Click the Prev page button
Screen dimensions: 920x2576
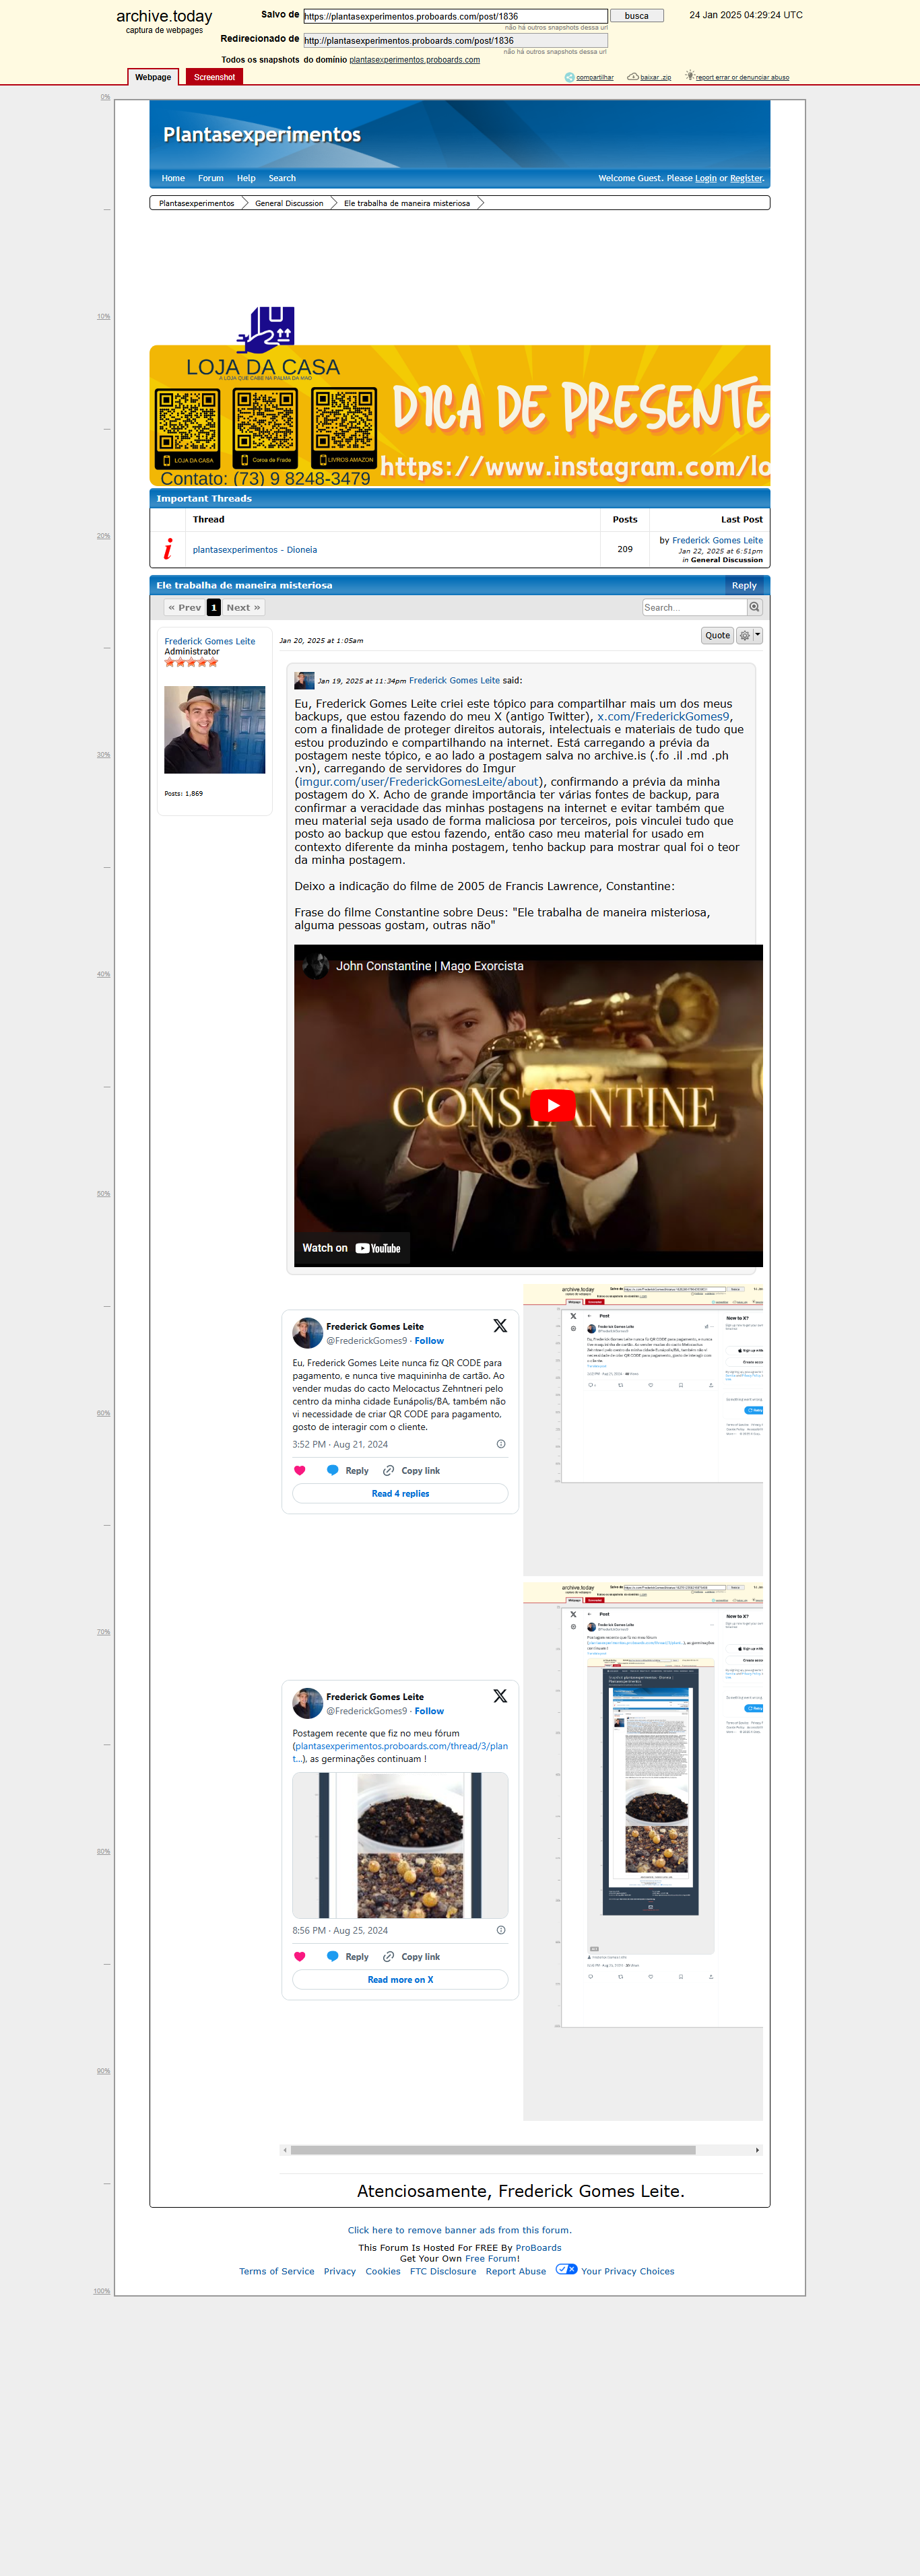185,607
